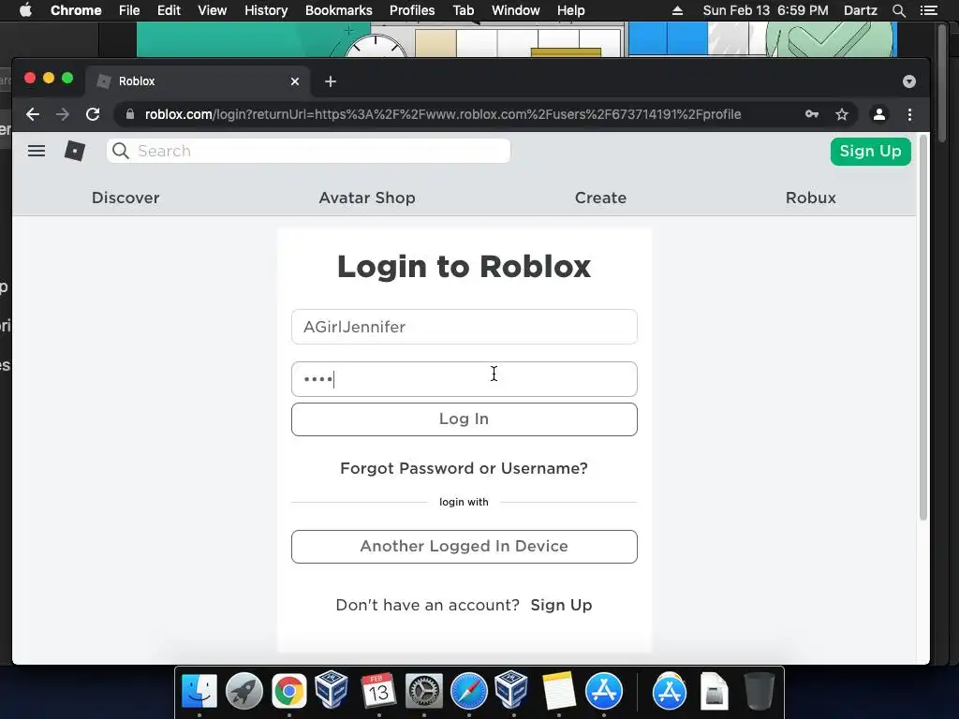This screenshot has height=719, width=959.
Task: Go back using Chrome's back arrow
Action: click(x=33, y=114)
